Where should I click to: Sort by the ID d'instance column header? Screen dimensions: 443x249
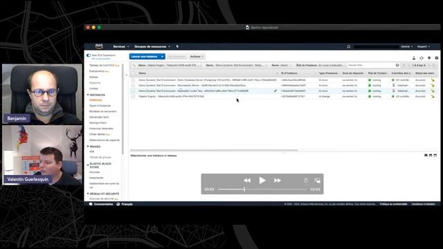289,73
